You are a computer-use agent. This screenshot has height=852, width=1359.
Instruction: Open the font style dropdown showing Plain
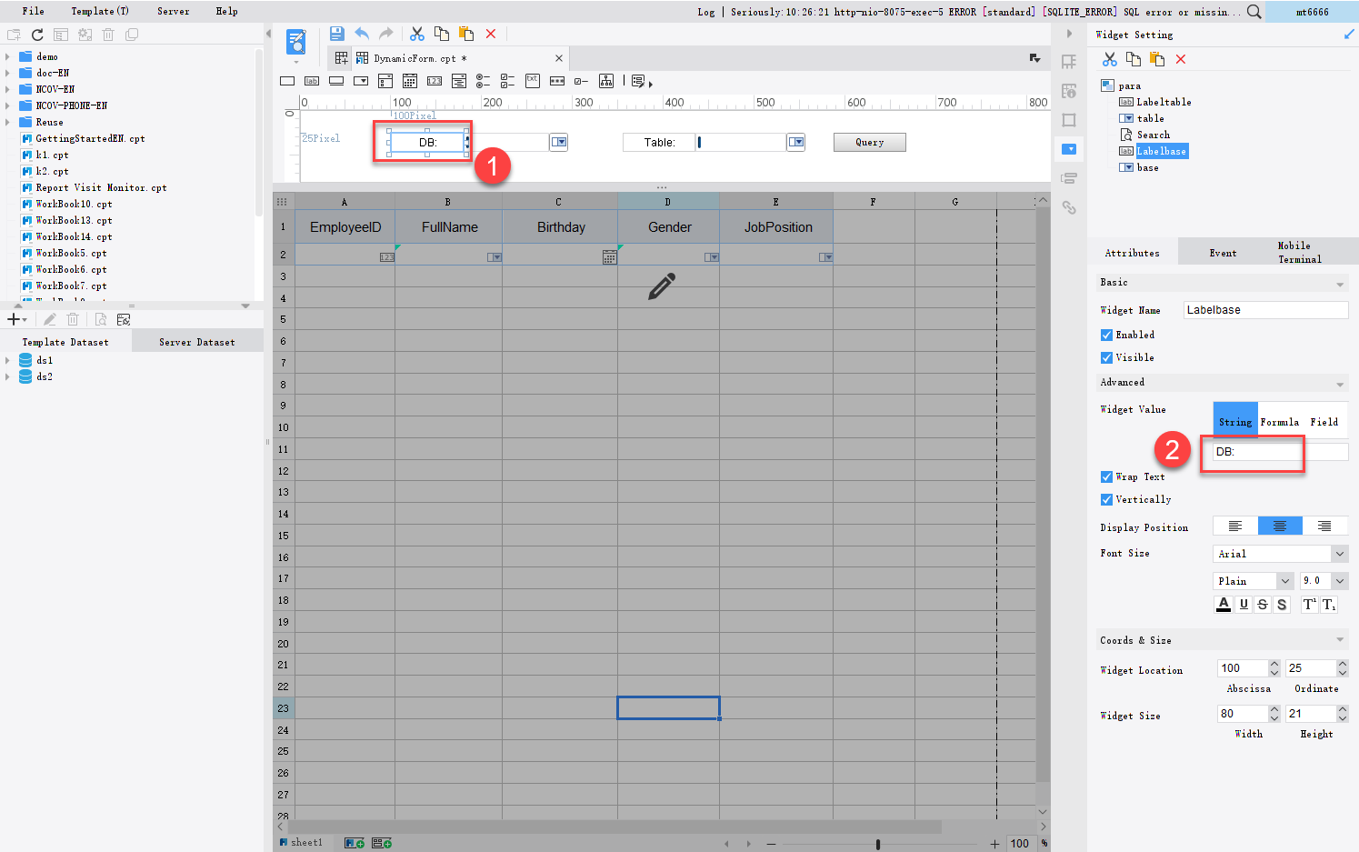pyautogui.click(x=1253, y=580)
